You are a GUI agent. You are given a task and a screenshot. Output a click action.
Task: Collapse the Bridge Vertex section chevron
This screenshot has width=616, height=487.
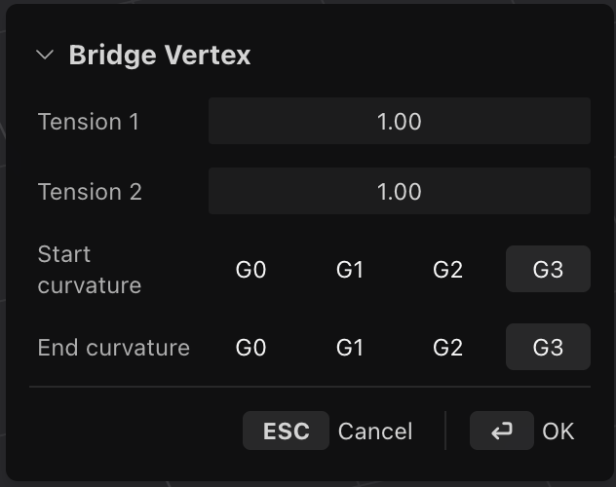45,55
